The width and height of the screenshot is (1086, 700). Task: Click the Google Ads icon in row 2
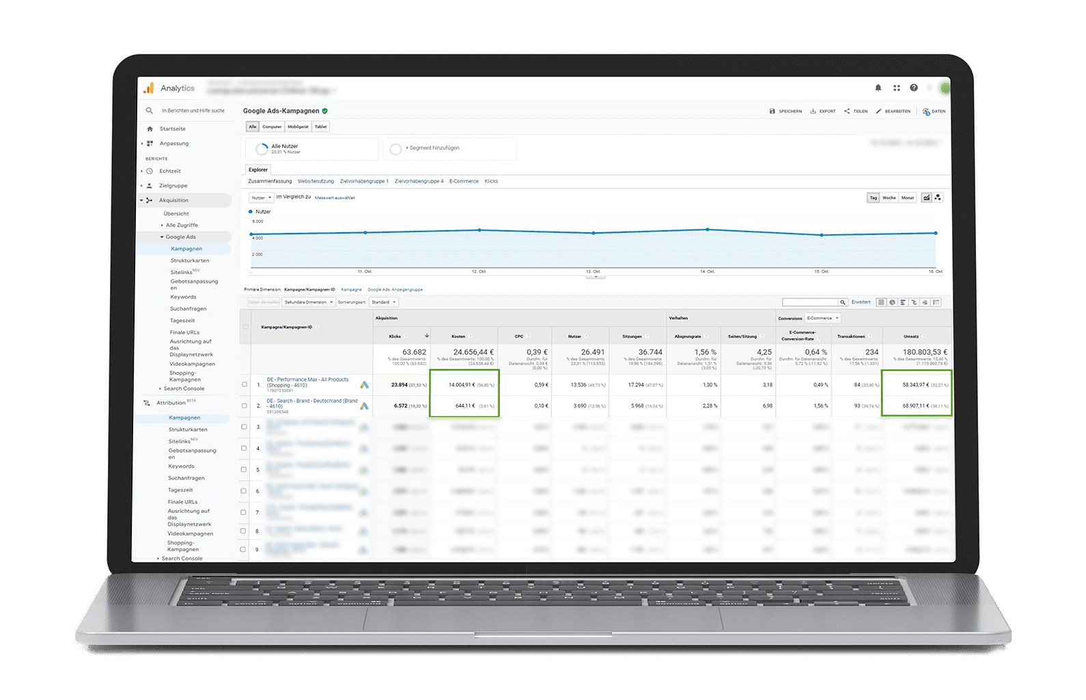364,406
